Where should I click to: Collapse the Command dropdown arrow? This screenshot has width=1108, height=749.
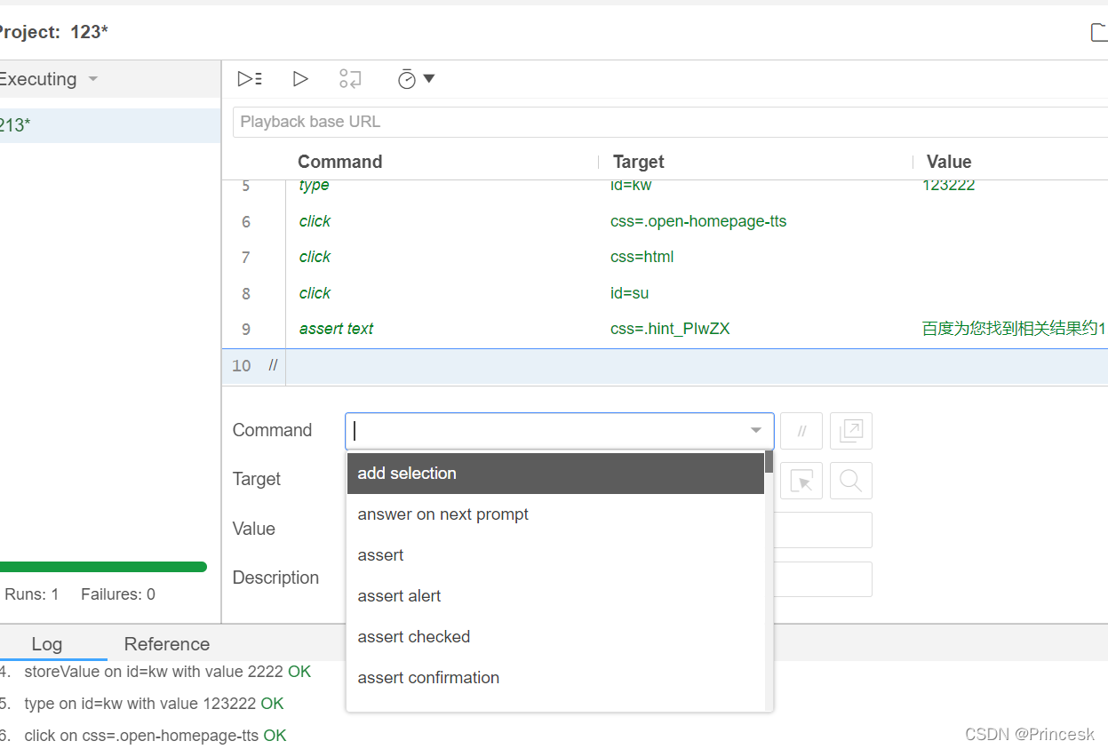click(756, 431)
